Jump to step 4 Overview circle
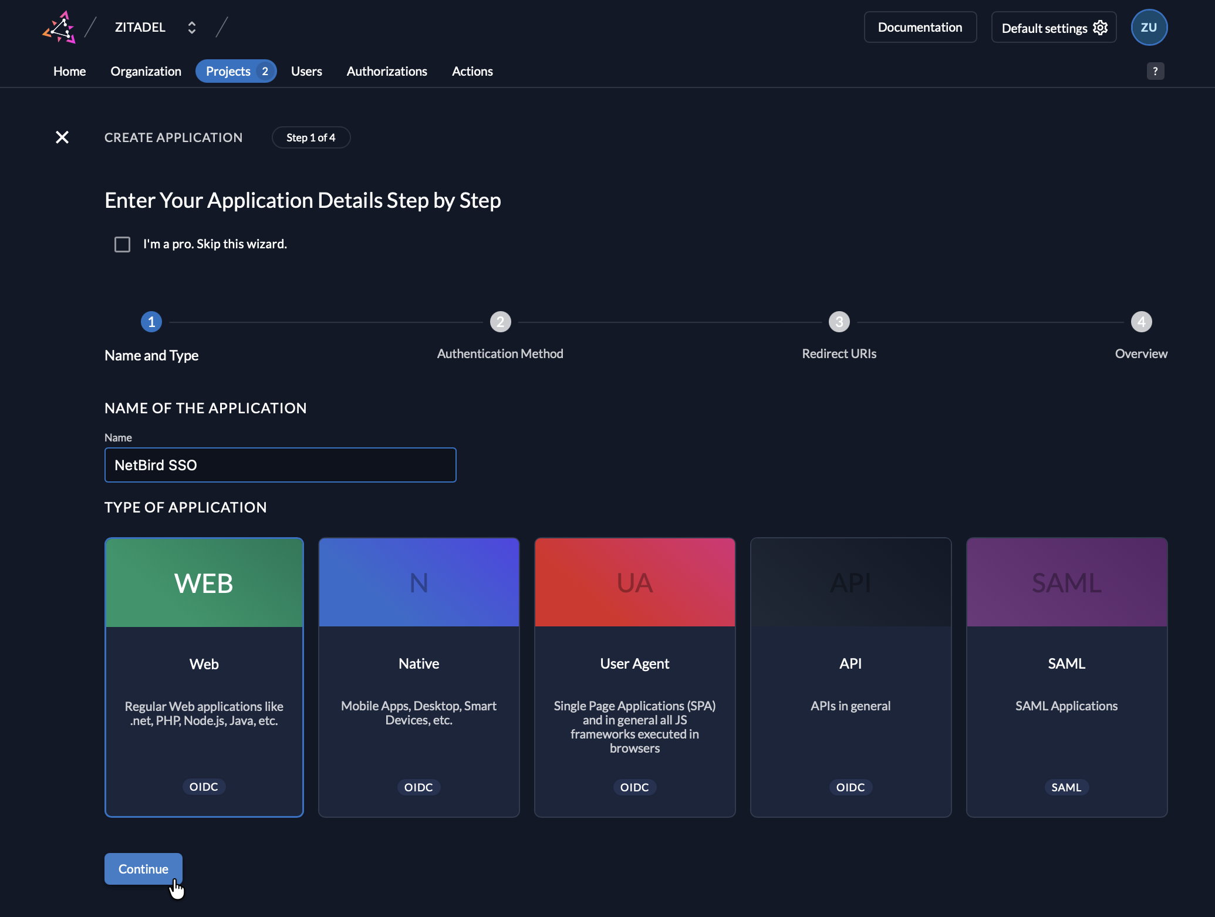This screenshot has height=917, width=1215. point(1141,322)
